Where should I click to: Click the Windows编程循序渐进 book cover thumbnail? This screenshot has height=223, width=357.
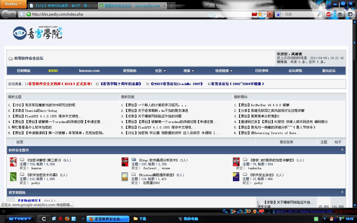125,177
